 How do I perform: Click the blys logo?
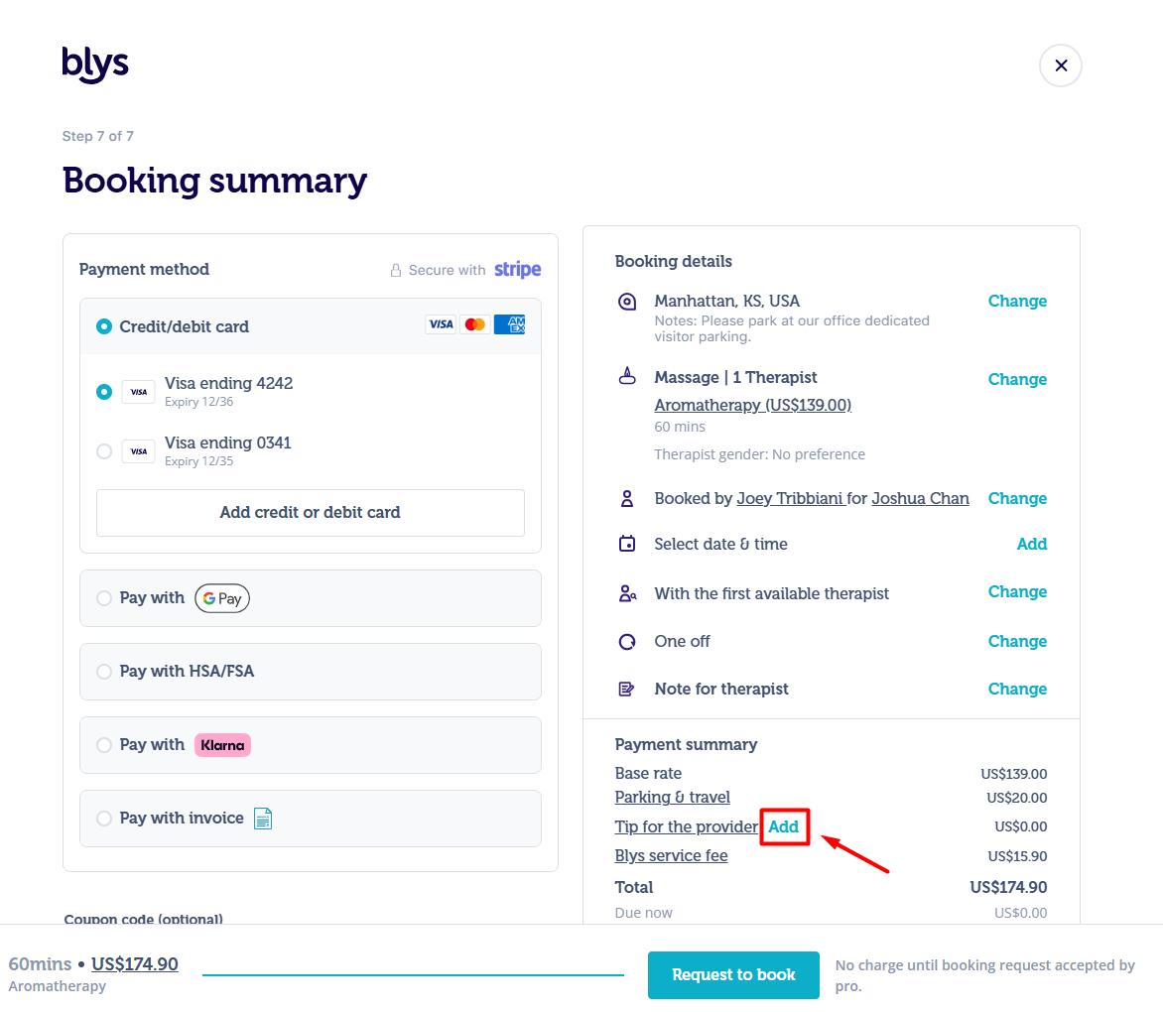coord(95,64)
